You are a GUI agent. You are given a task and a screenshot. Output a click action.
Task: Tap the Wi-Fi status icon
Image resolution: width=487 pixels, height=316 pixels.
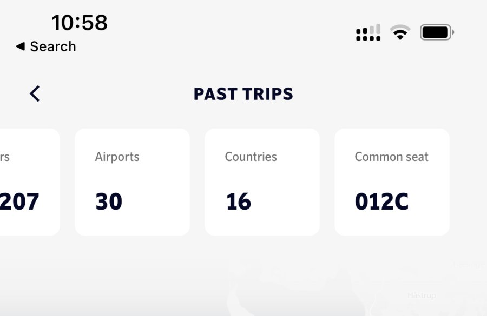coord(400,33)
